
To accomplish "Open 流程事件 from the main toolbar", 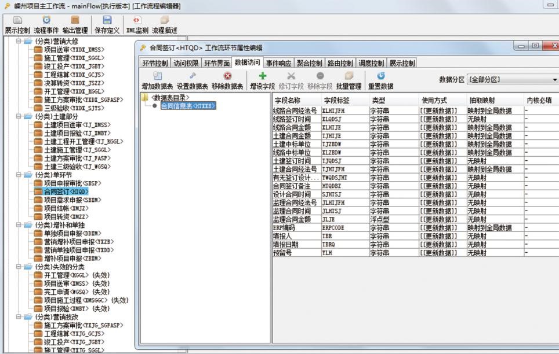I will [x=46, y=21].
